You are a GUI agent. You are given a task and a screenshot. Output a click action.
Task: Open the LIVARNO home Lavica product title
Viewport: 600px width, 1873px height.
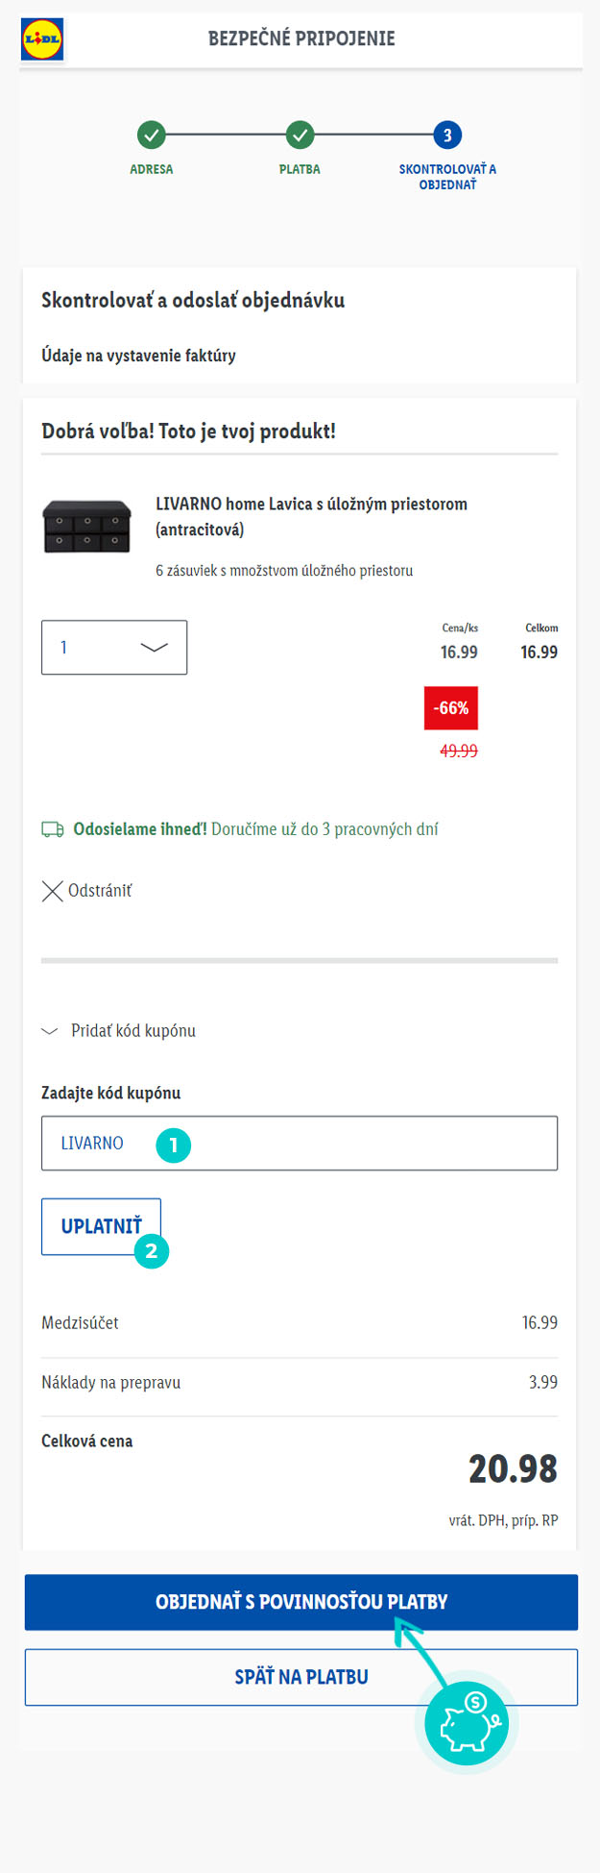312,517
